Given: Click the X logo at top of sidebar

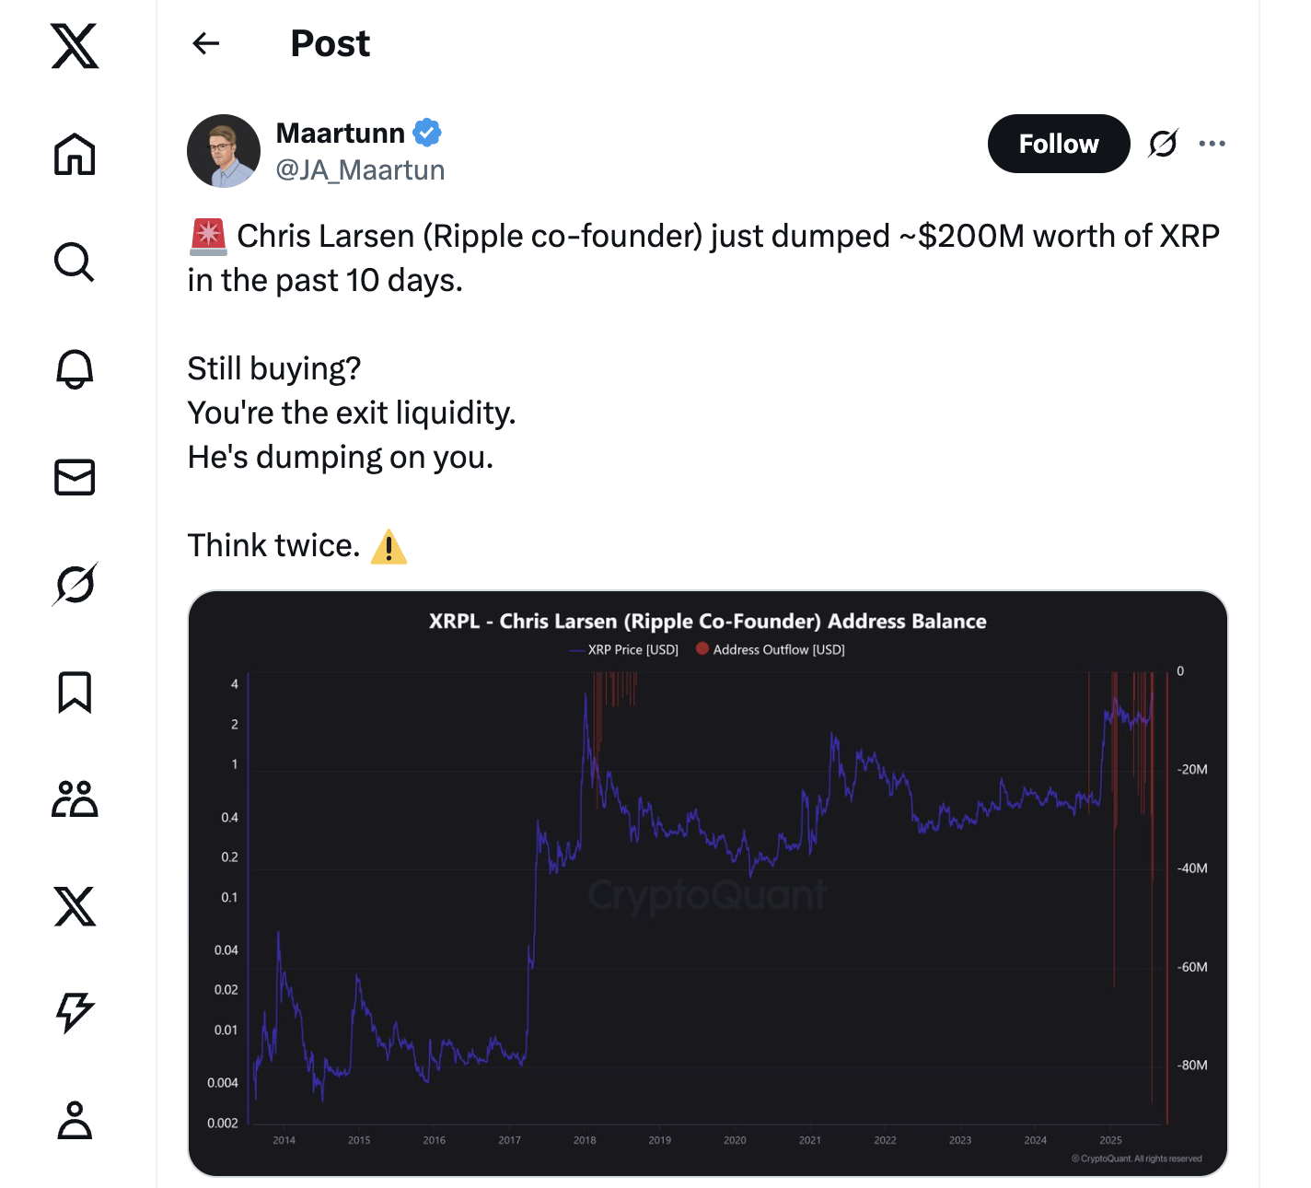Looking at the screenshot, I should click(75, 46).
